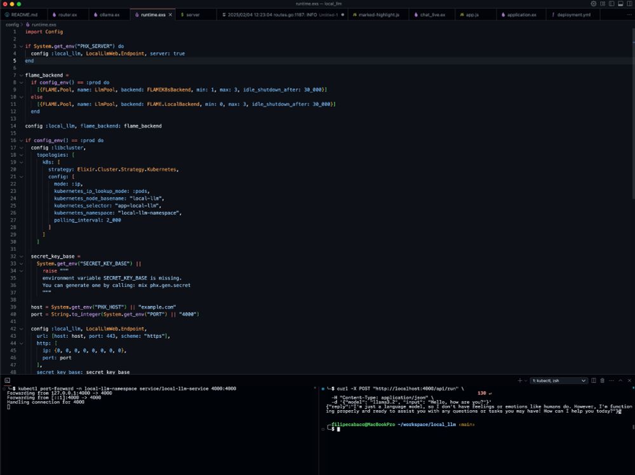
Task: Click the JS icon on app.js tab
Action: click(x=462, y=15)
